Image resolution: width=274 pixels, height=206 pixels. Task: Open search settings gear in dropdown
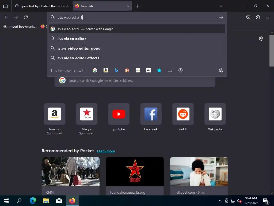coord(221,70)
